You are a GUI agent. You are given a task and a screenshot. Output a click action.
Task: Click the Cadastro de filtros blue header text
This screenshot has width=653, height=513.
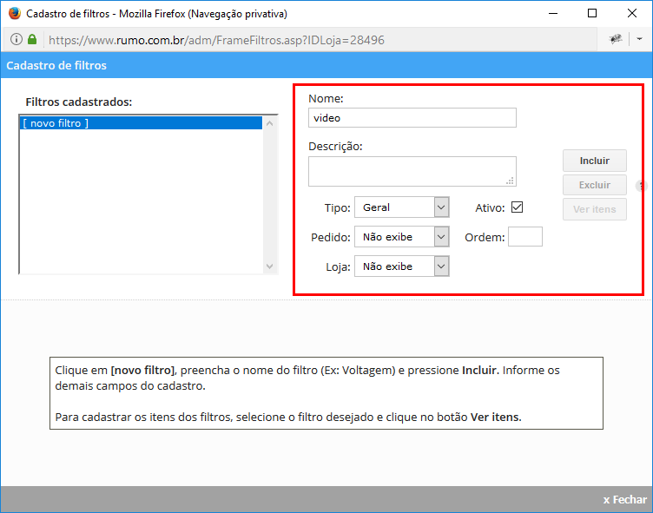tap(56, 65)
